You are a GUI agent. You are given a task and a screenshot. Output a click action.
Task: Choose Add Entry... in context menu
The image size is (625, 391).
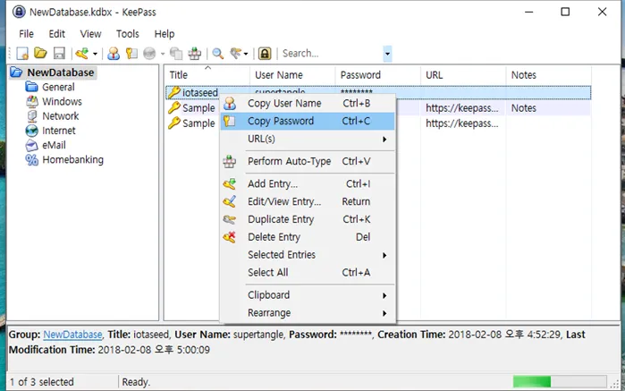click(x=308, y=183)
